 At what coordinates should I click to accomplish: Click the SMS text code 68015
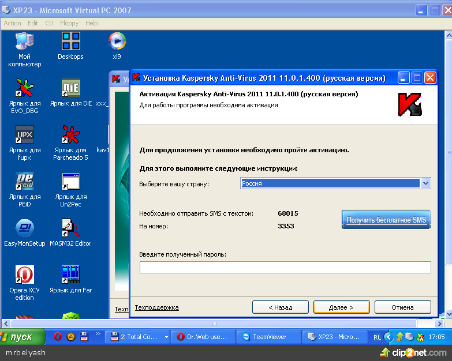click(x=288, y=213)
